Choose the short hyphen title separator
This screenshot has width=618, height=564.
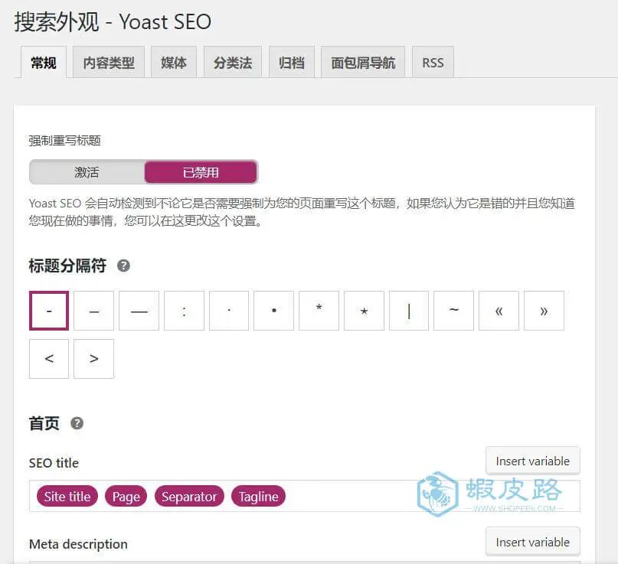click(x=49, y=311)
